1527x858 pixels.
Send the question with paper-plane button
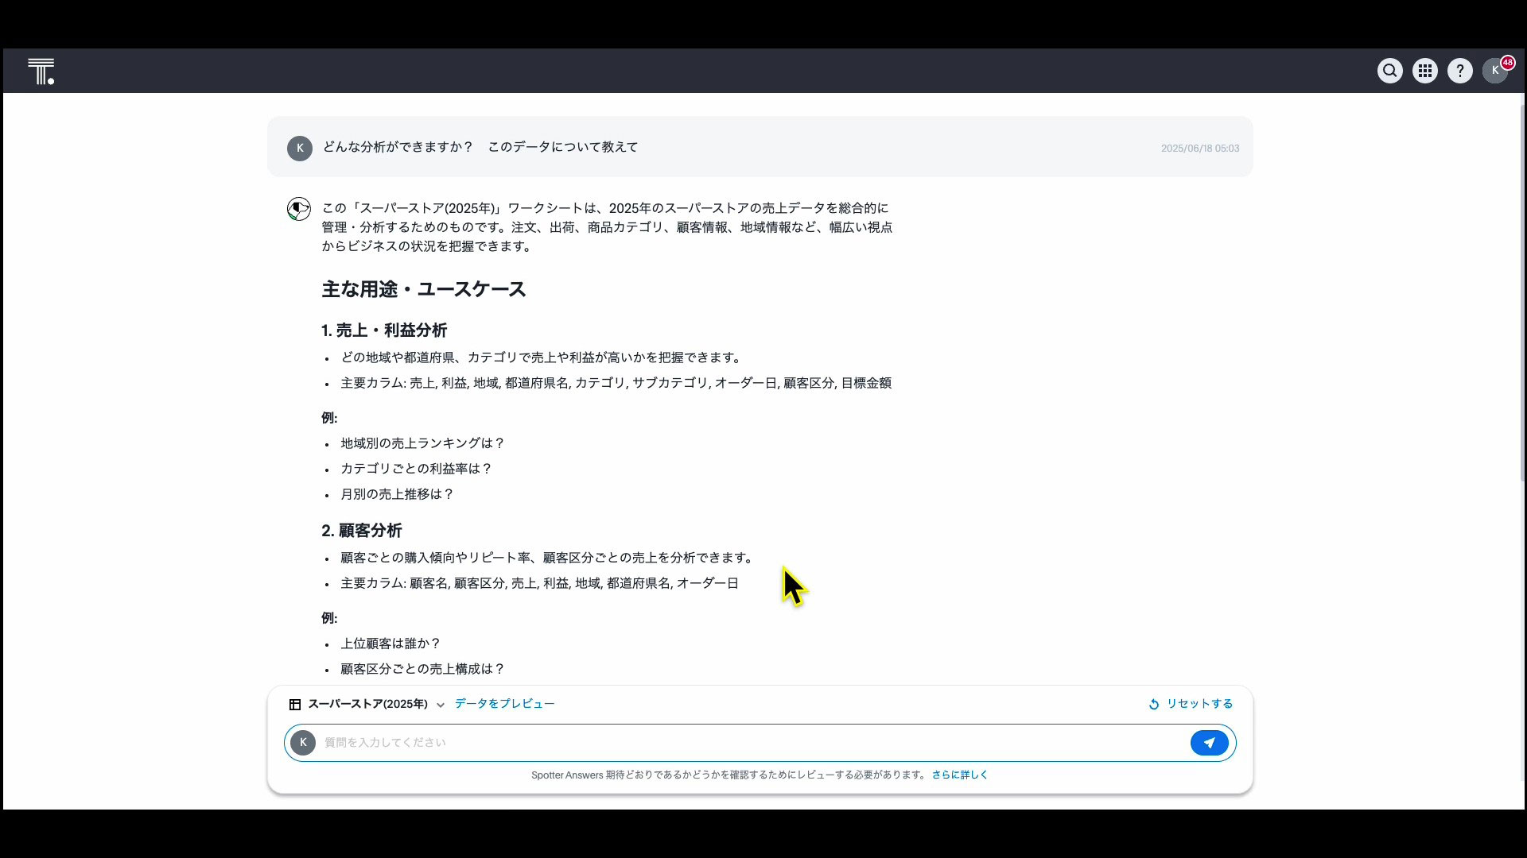1209,743
